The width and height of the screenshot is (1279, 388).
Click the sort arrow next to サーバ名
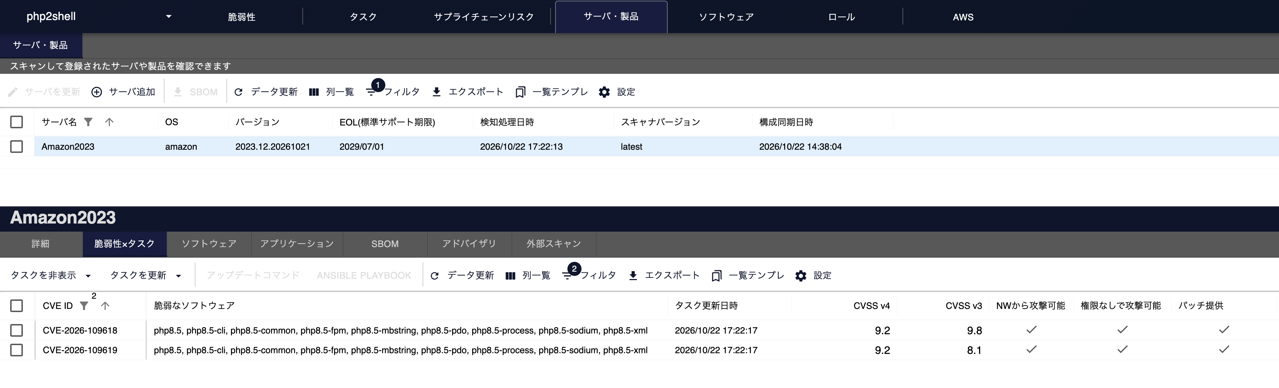point(109,122)
